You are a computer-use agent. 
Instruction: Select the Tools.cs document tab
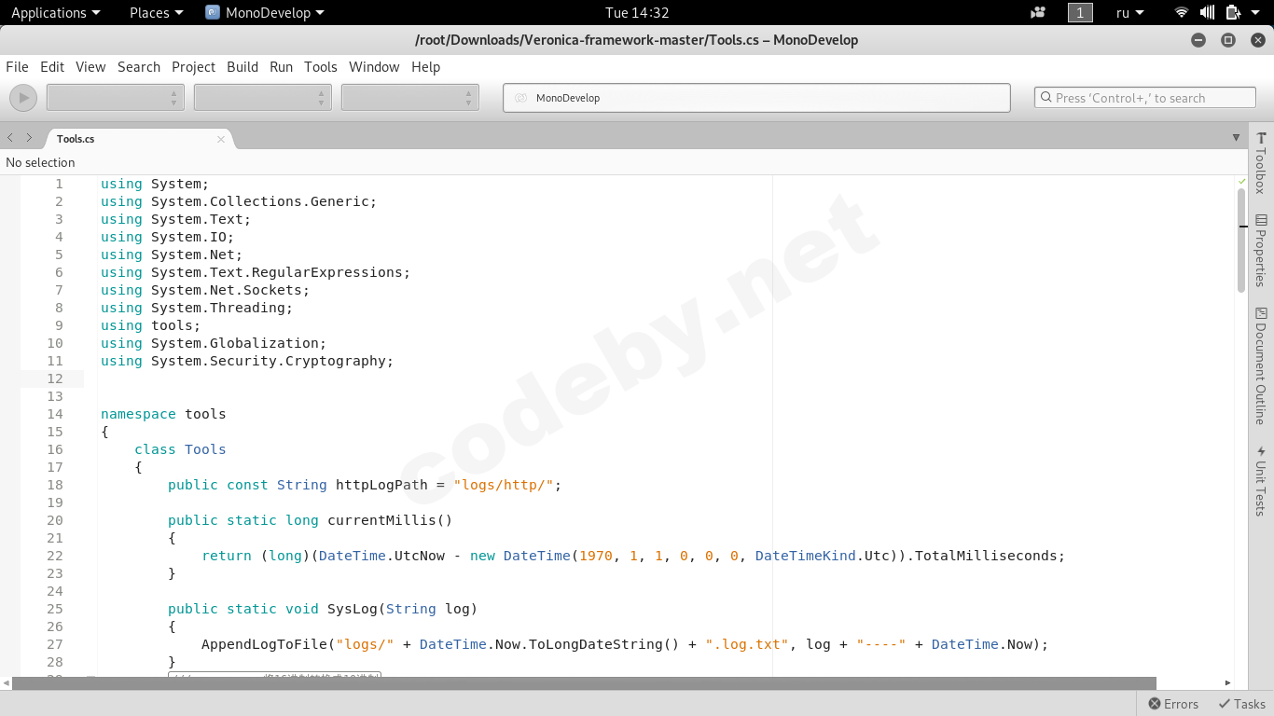coord(76,139)
